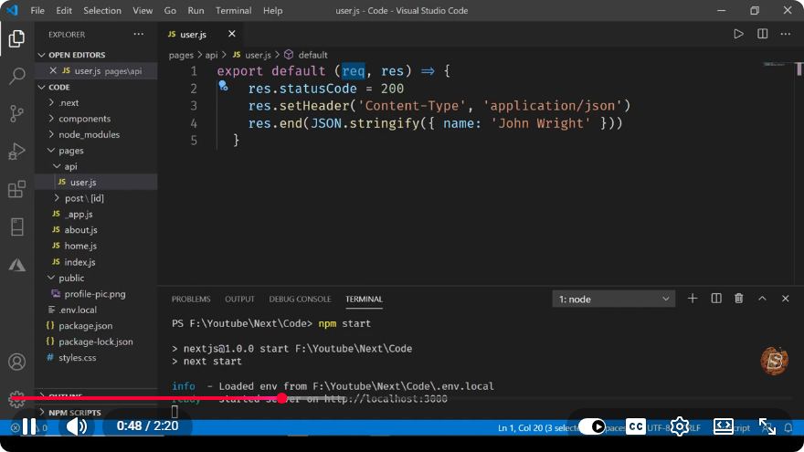Toggle autoplay switch in video player

click(592, 426)
